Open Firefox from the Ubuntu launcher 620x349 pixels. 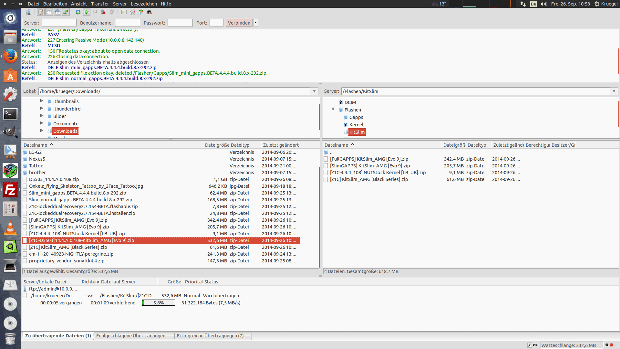click(10, 56)
